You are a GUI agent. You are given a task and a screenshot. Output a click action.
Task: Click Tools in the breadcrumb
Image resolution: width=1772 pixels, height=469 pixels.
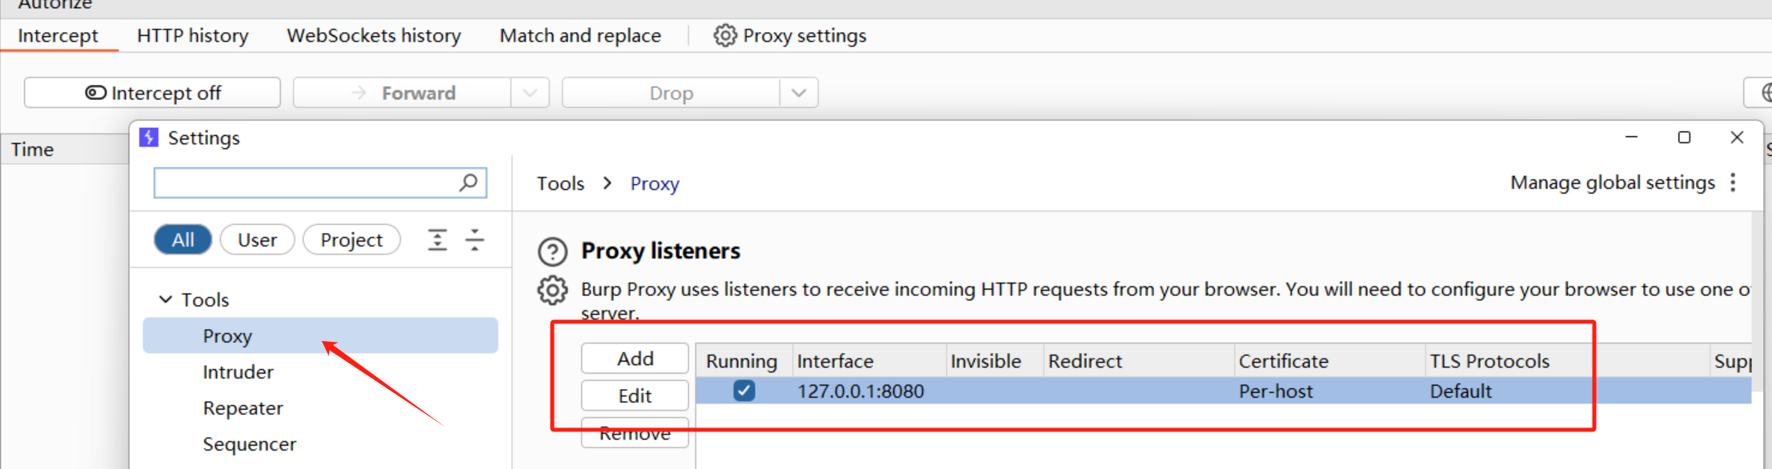point(560,183)
